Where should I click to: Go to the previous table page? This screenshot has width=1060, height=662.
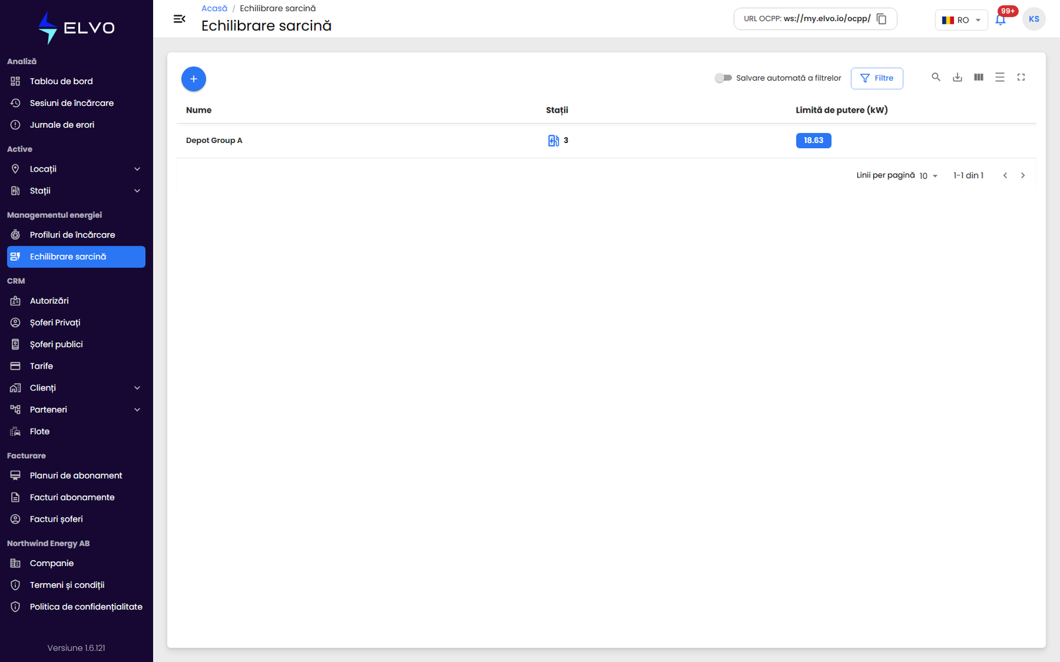[1005, 175]
